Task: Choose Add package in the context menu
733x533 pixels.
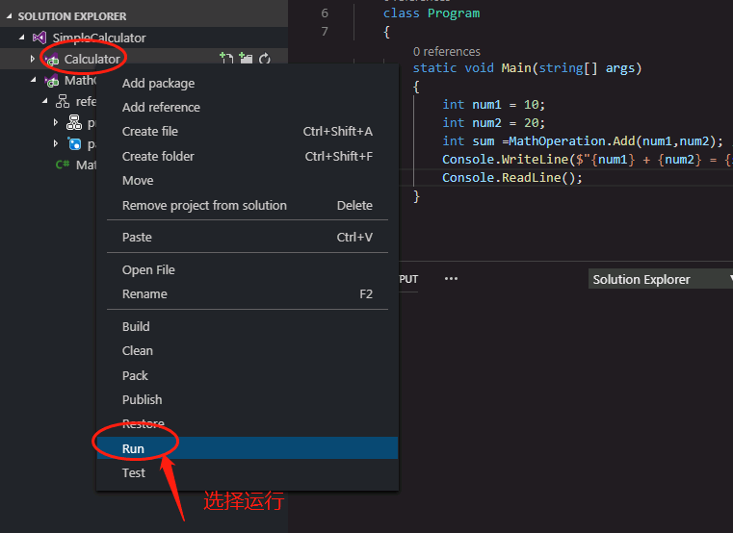Action: click(158, 84)
